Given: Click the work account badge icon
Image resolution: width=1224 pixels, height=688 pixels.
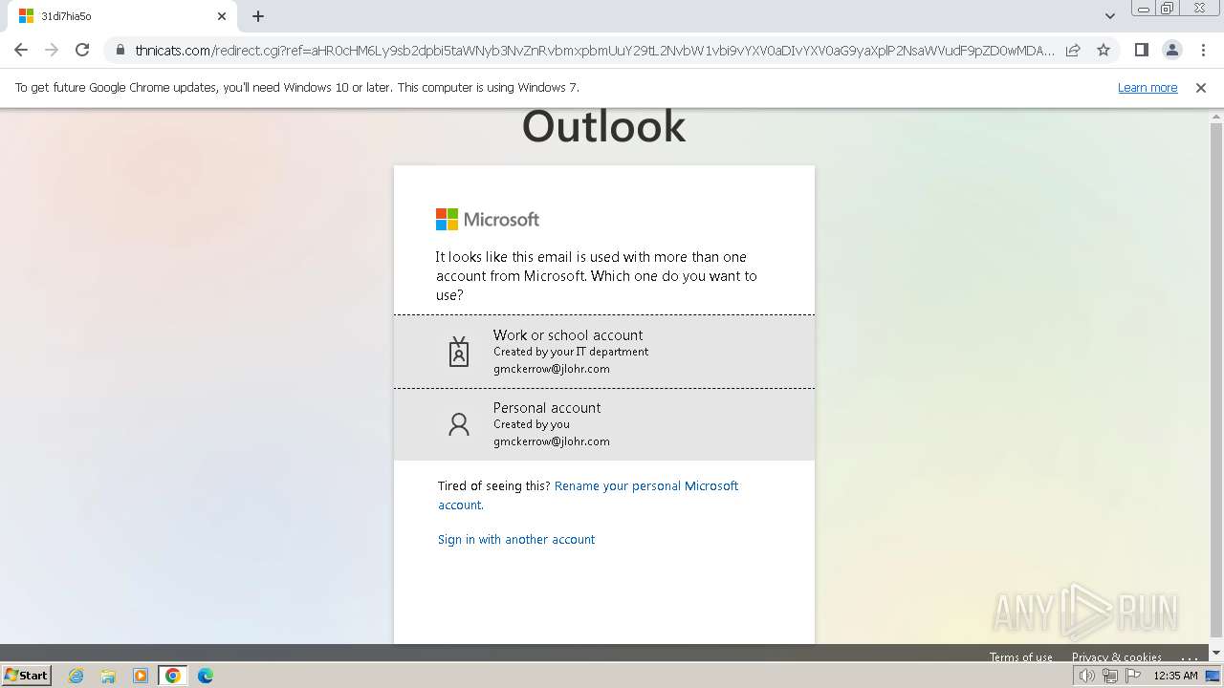Looking at the screenshot, I should [x=459, y=352].
